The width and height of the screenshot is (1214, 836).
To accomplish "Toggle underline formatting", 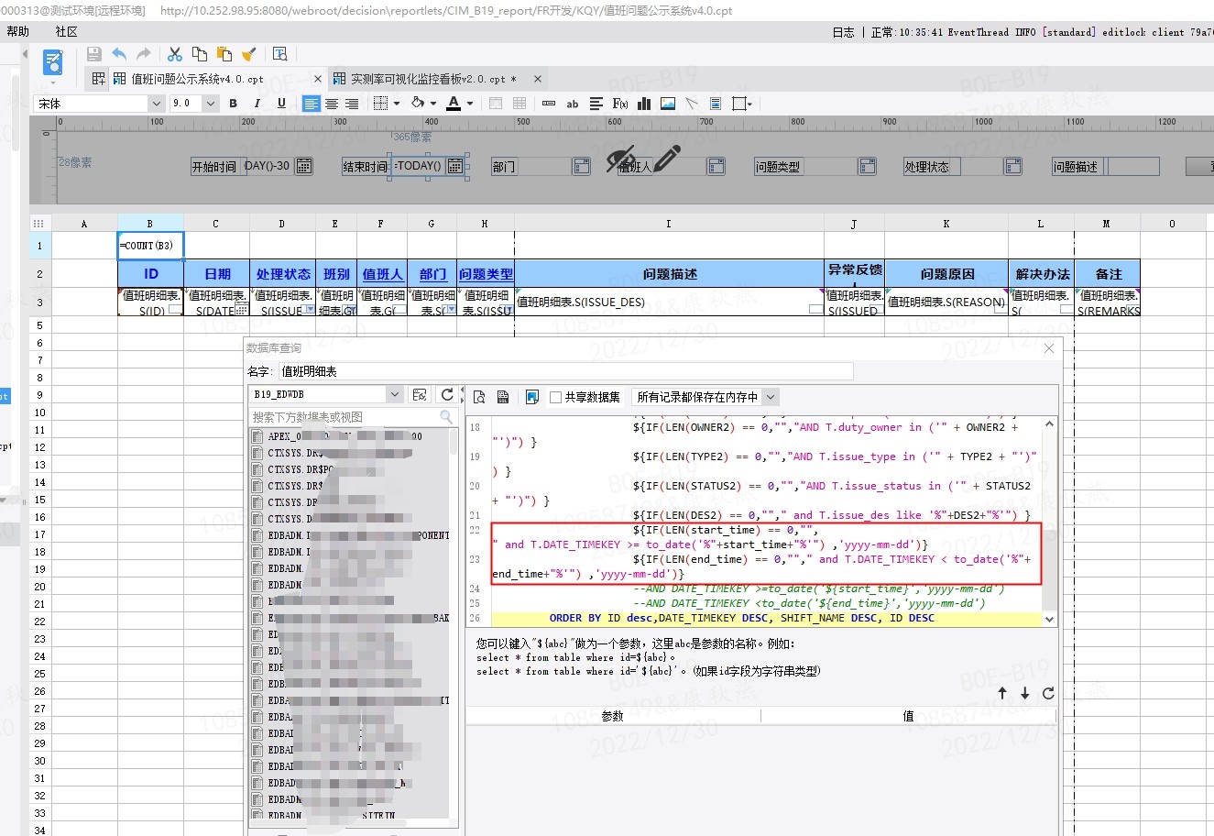I will tap(281, 104).
